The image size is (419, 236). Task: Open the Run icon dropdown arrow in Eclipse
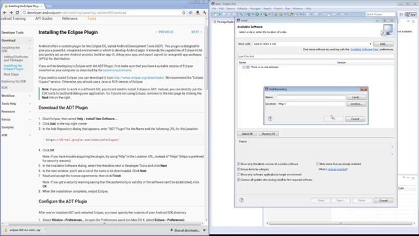(261, 14)
